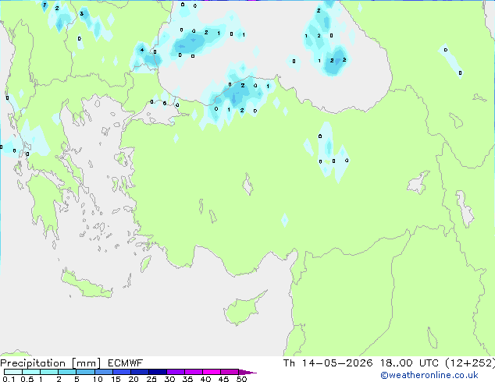
Task: Open the weatheronline.co.uk link
Action: click(429, 375)
